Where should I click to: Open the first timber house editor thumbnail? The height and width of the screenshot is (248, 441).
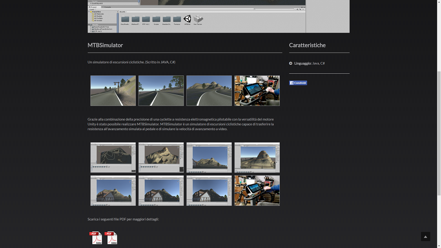tap(113, 190)
